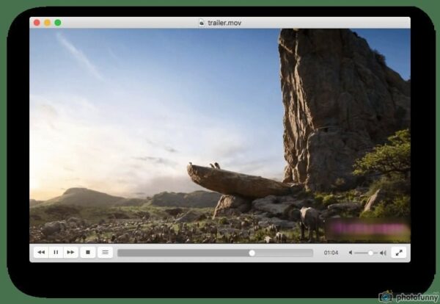The height and width of the screenshot is (304, 440).
Task: Click the volume slider knob
Action: [x=370, y=253]
